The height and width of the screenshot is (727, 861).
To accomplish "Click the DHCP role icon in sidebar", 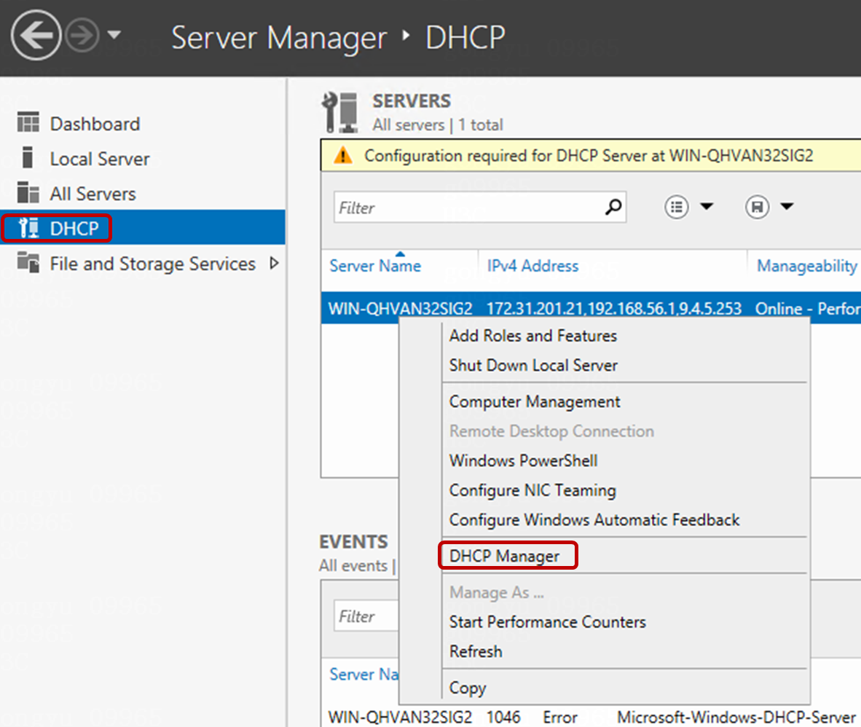I will (28, 227).
